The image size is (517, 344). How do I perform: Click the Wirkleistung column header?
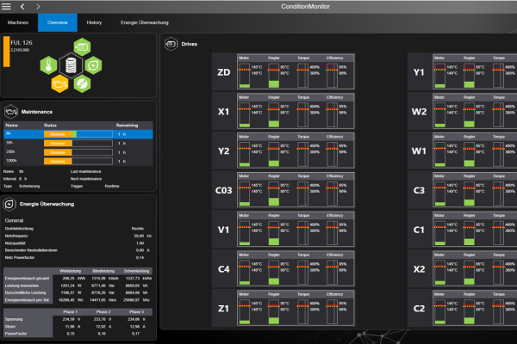pyautogui.click(x=71, y=271)
